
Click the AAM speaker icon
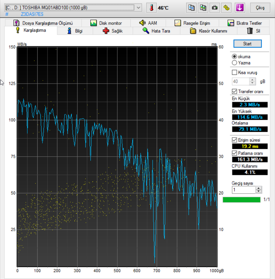142,23
